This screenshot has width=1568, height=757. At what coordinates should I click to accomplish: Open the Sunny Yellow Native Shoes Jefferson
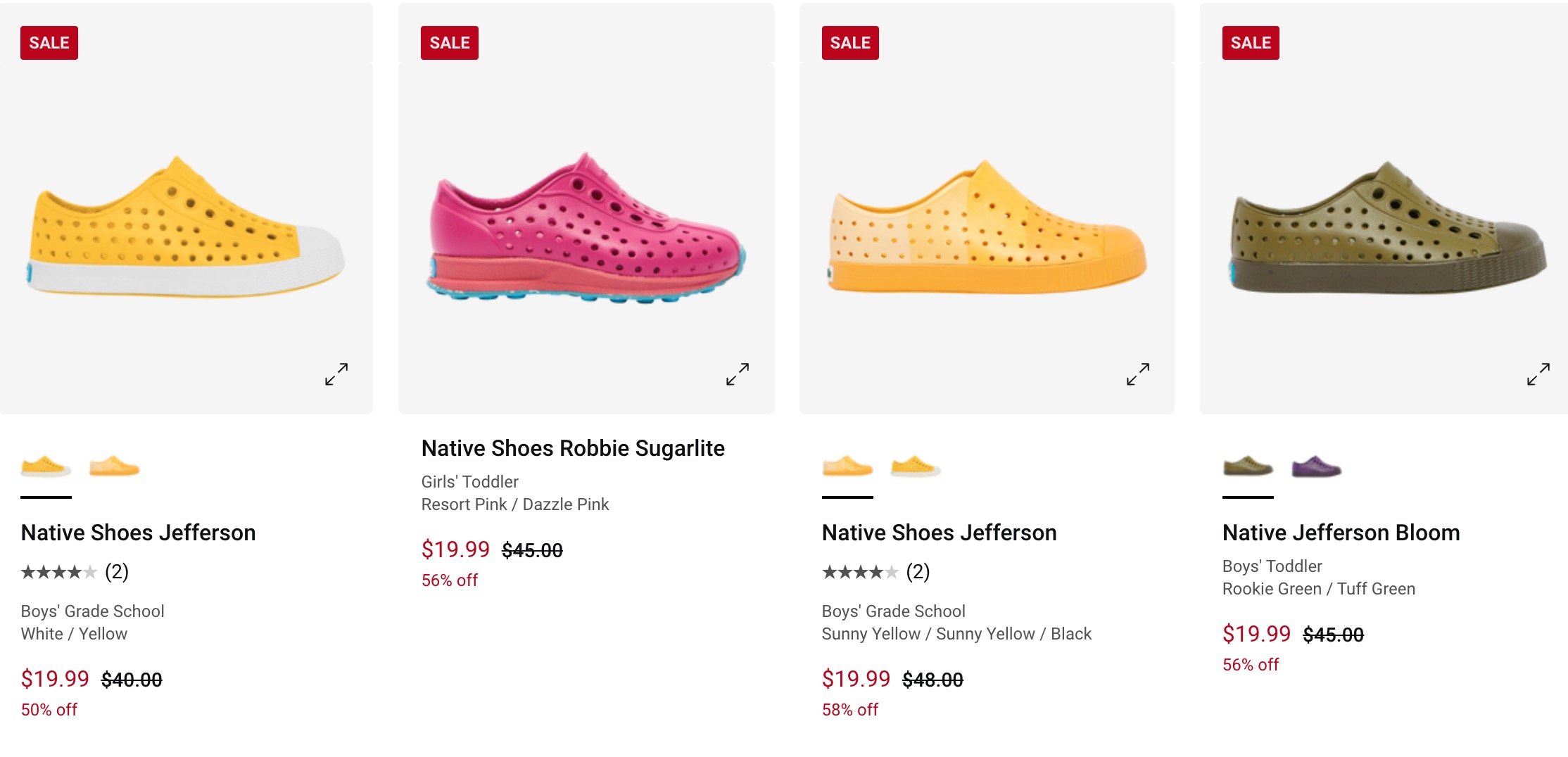click(939, 533)
